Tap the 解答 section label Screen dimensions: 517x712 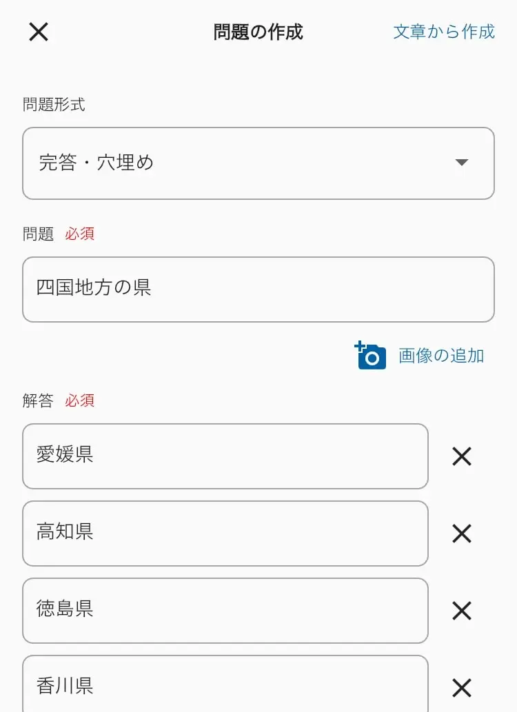point(38,400)
